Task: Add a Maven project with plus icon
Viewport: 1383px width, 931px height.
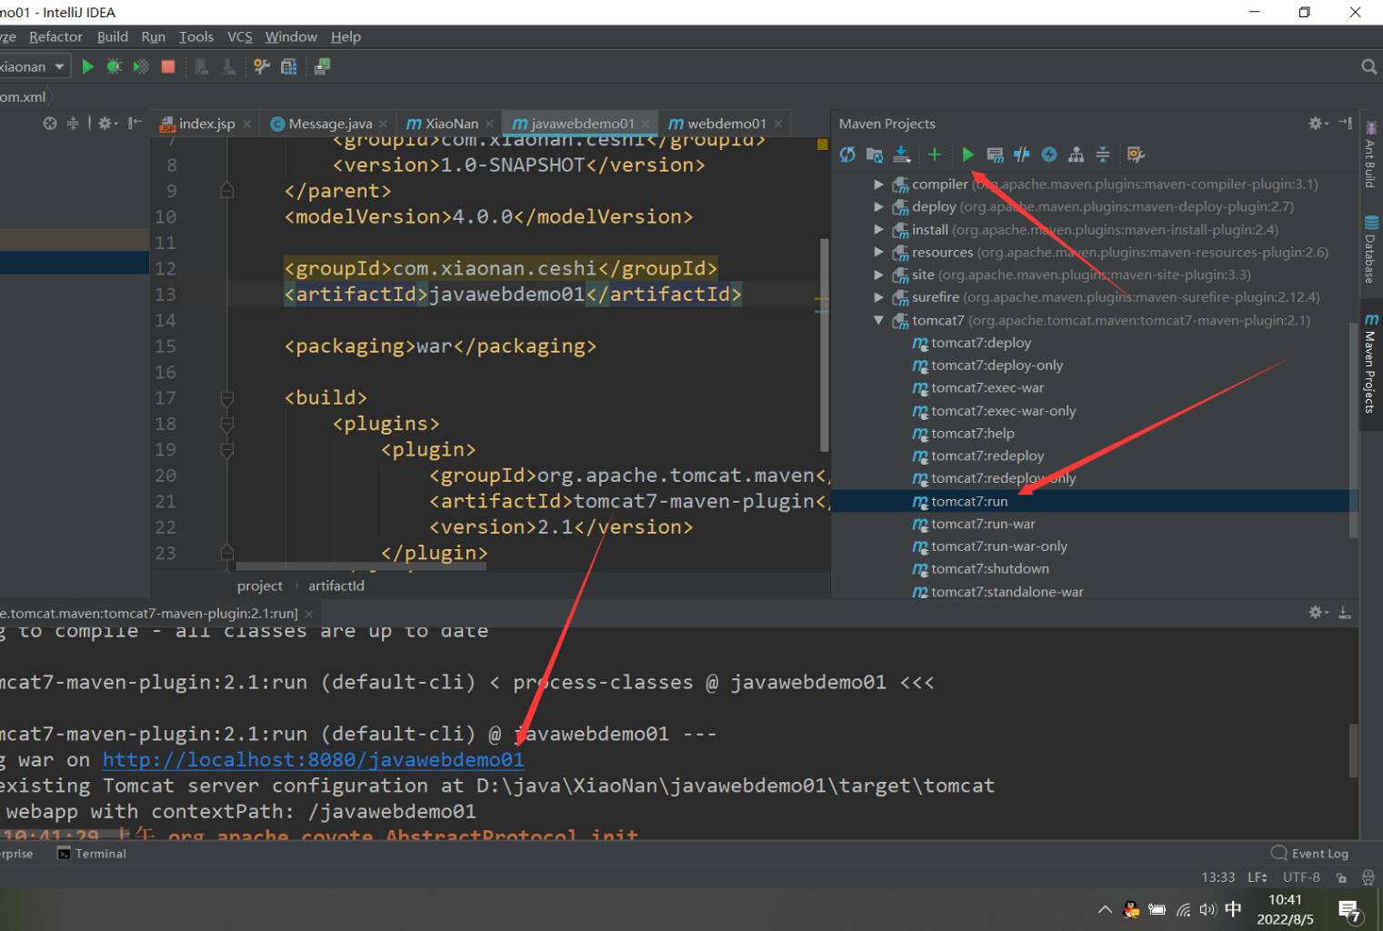Action: tap(934, 155)
